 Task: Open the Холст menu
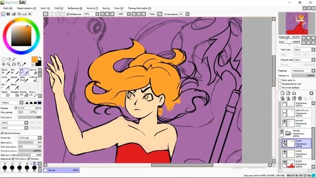(45, 8)
